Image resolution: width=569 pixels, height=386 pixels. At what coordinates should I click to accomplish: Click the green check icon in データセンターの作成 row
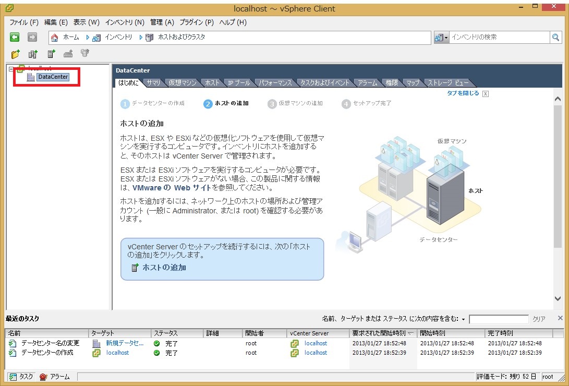pos(157,353)
